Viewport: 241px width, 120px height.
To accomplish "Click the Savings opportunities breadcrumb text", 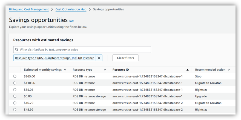I will point(108,9).
